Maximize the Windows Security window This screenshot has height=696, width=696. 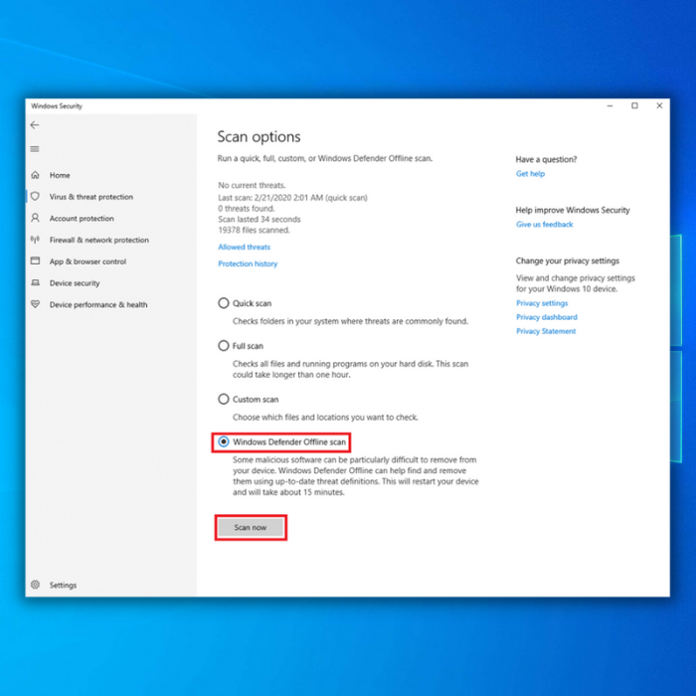click(x=634, y=106)
